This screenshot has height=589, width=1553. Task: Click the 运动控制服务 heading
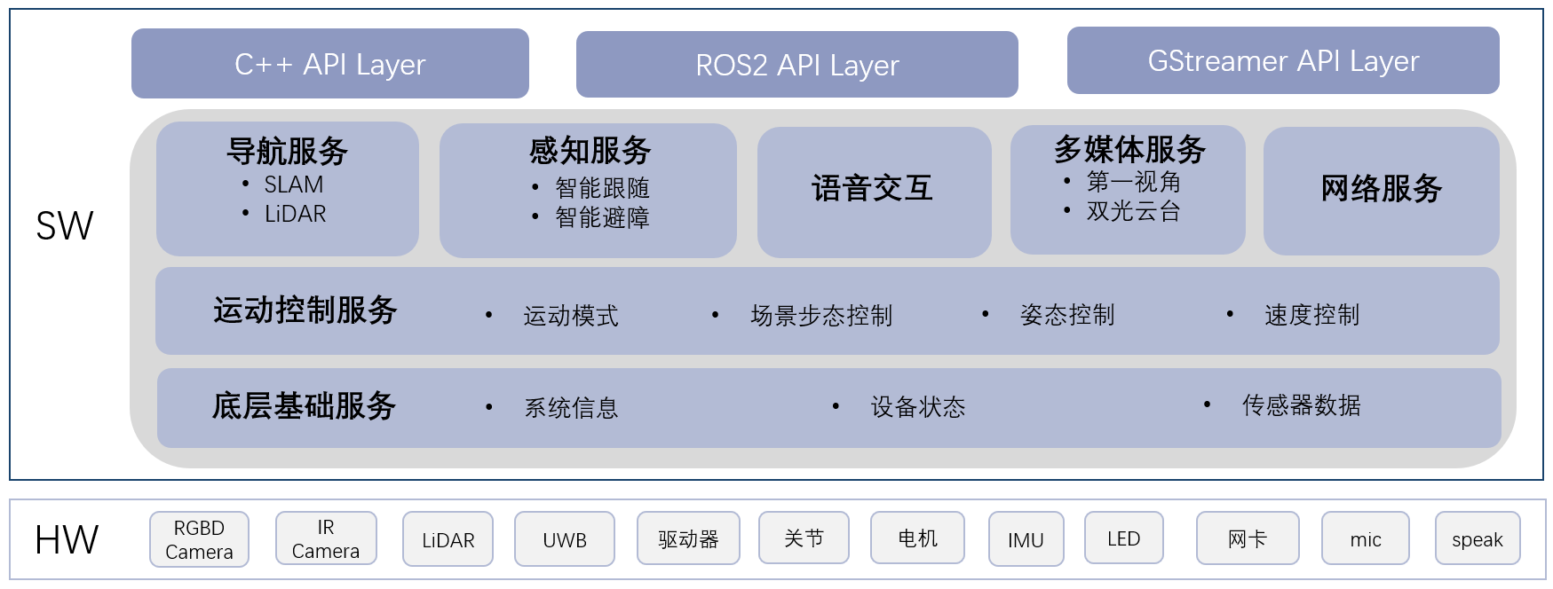pos(305,310)
